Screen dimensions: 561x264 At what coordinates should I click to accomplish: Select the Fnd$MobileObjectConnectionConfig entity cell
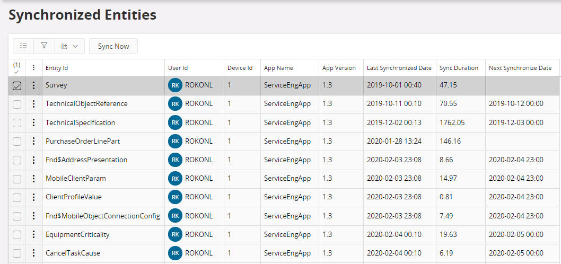(x=103, y=216)
